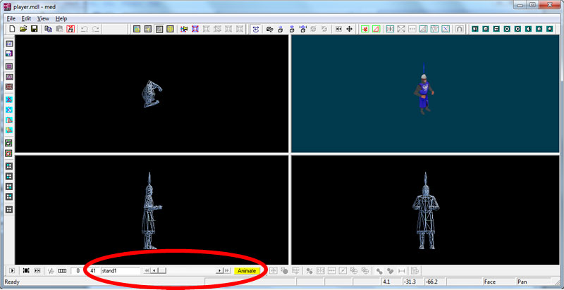Add a sphere primitive with the sphere icon

pyautogui.click(x=486, y=29)
